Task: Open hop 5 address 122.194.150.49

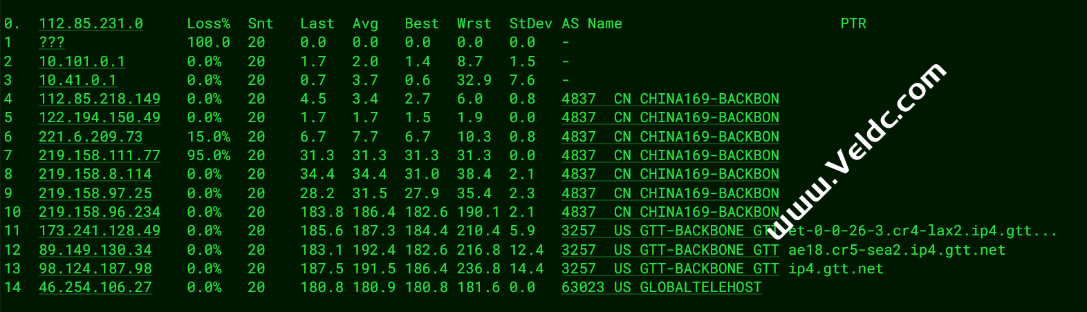Action: (100, 117)
